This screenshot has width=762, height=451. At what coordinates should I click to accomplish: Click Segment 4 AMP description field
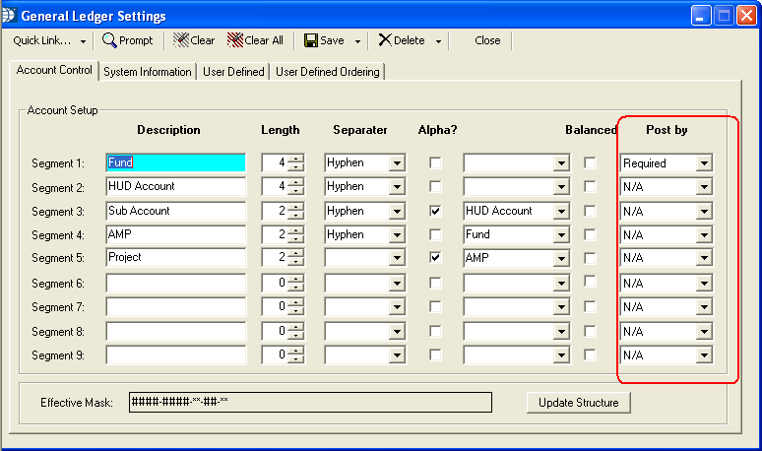click(x=176, y=234)
